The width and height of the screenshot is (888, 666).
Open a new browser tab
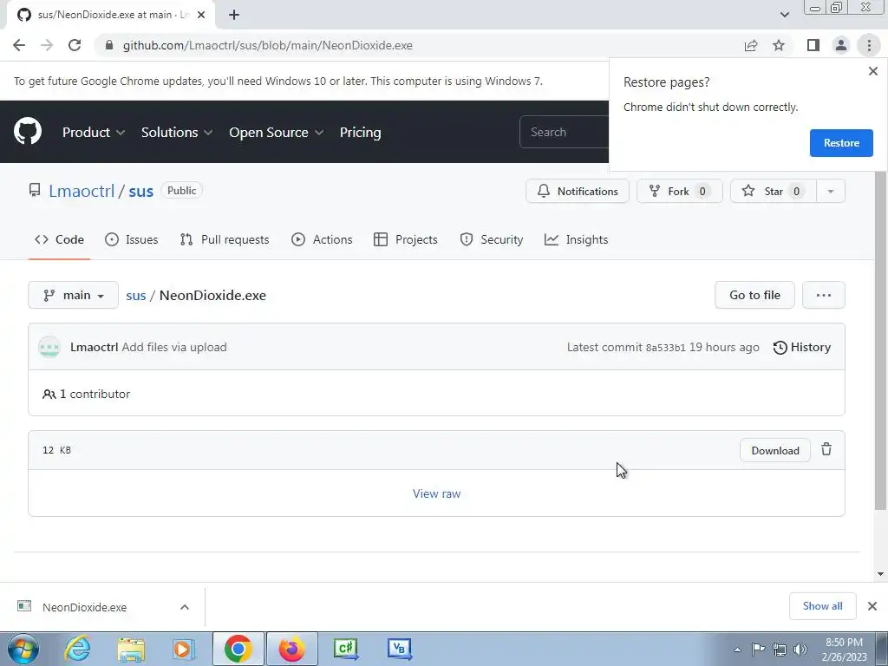(x=234, y=15)
